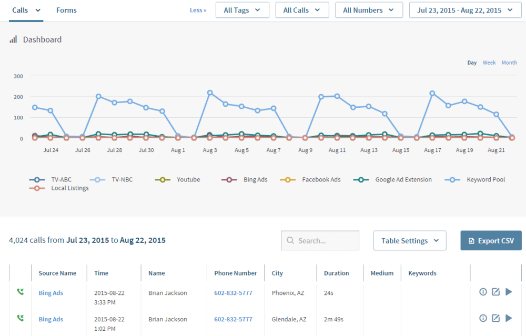Click info icon for Phoenix, AZ call
526x336 pixels.
pyautogui.click(x=483, y=292)
